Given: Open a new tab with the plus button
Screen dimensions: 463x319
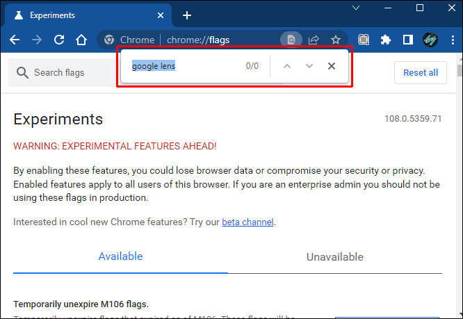Looking at the screenshot, I should [187, 15].
